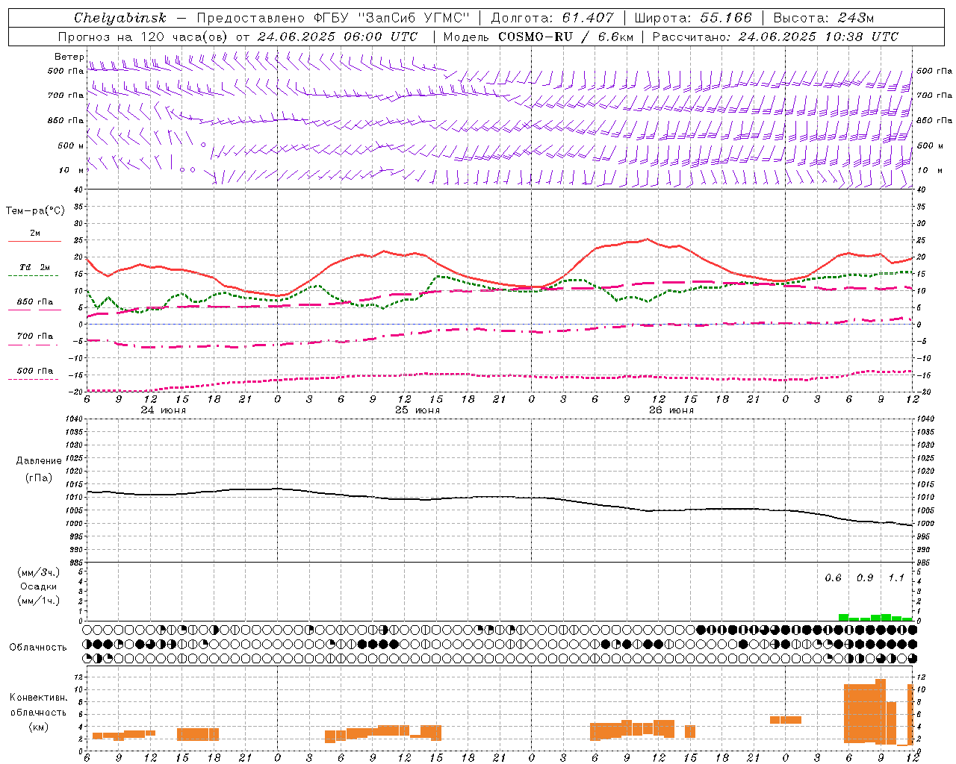This screenshot has width=956, height=764.
Task: Click the 'Широта: 55.166' value
Action: 692,18
